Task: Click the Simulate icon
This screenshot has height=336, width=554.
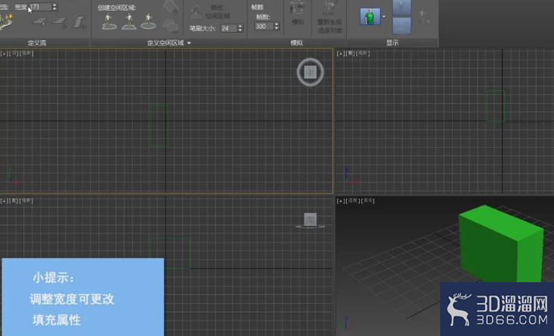Action: click(297, 8)
